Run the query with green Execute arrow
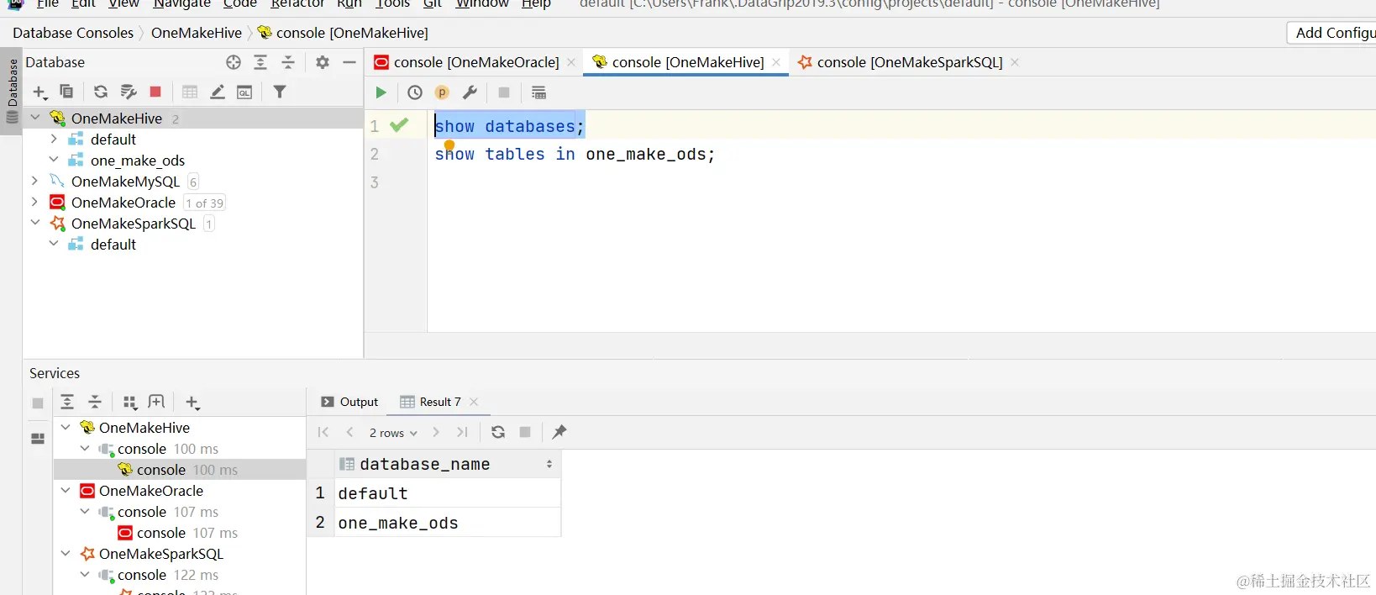 coord(381,92)
